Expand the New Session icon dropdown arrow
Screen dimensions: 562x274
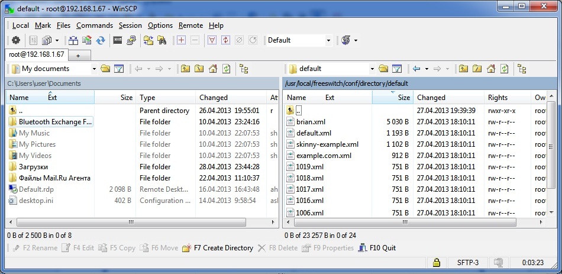coord(356,40)
